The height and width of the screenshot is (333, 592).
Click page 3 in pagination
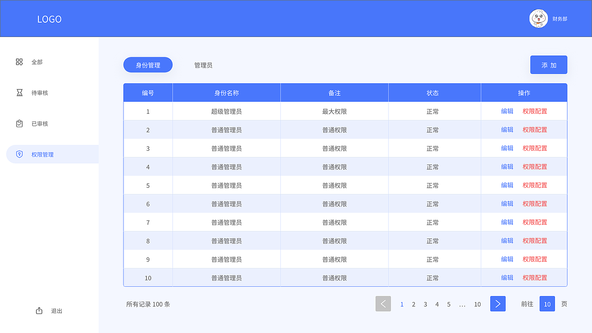pos(425,304)
